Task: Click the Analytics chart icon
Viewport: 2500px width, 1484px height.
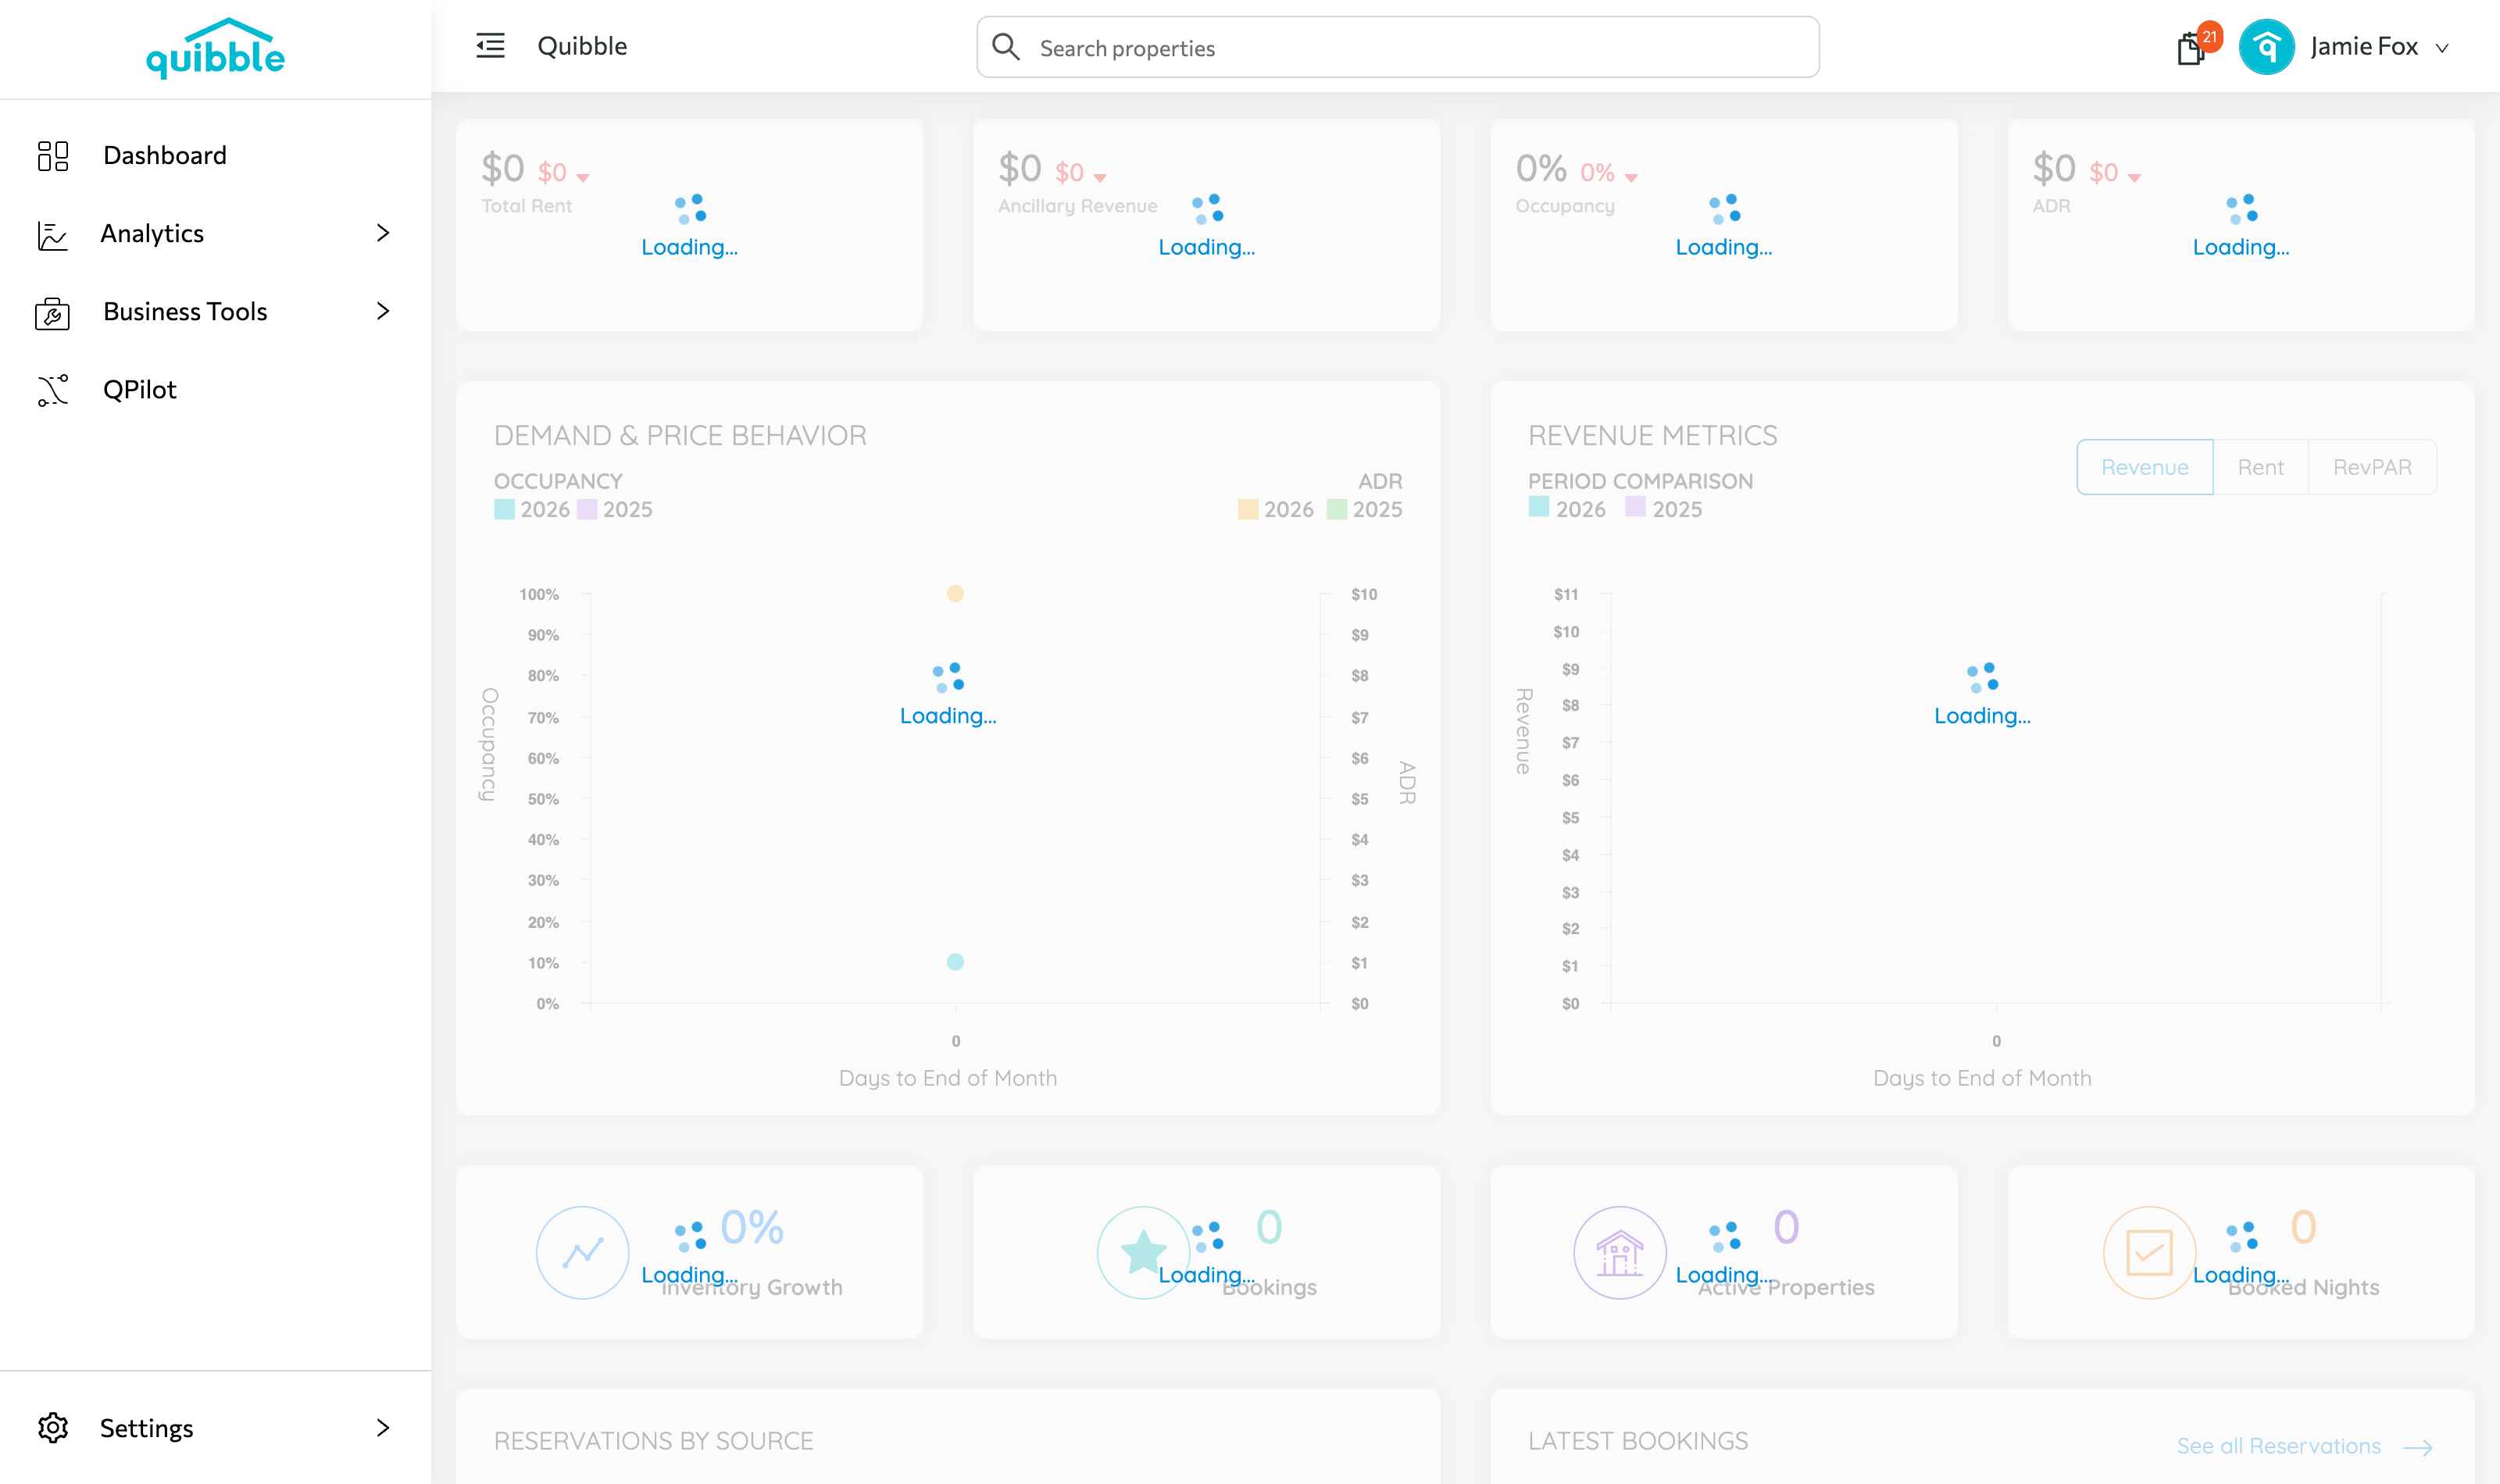Action: [x=52, y=235]
